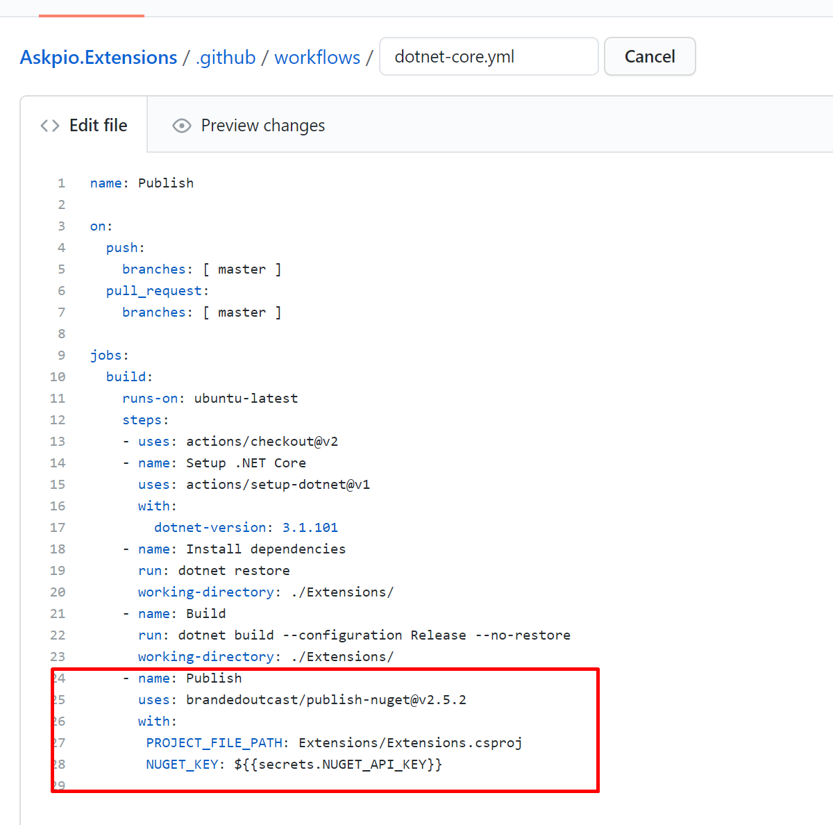Image resolution: width=833 pixels, height=825 pixels.
Task: Click the PROJECT_FILE_PATH key on line 27
Action: (214, 743)
